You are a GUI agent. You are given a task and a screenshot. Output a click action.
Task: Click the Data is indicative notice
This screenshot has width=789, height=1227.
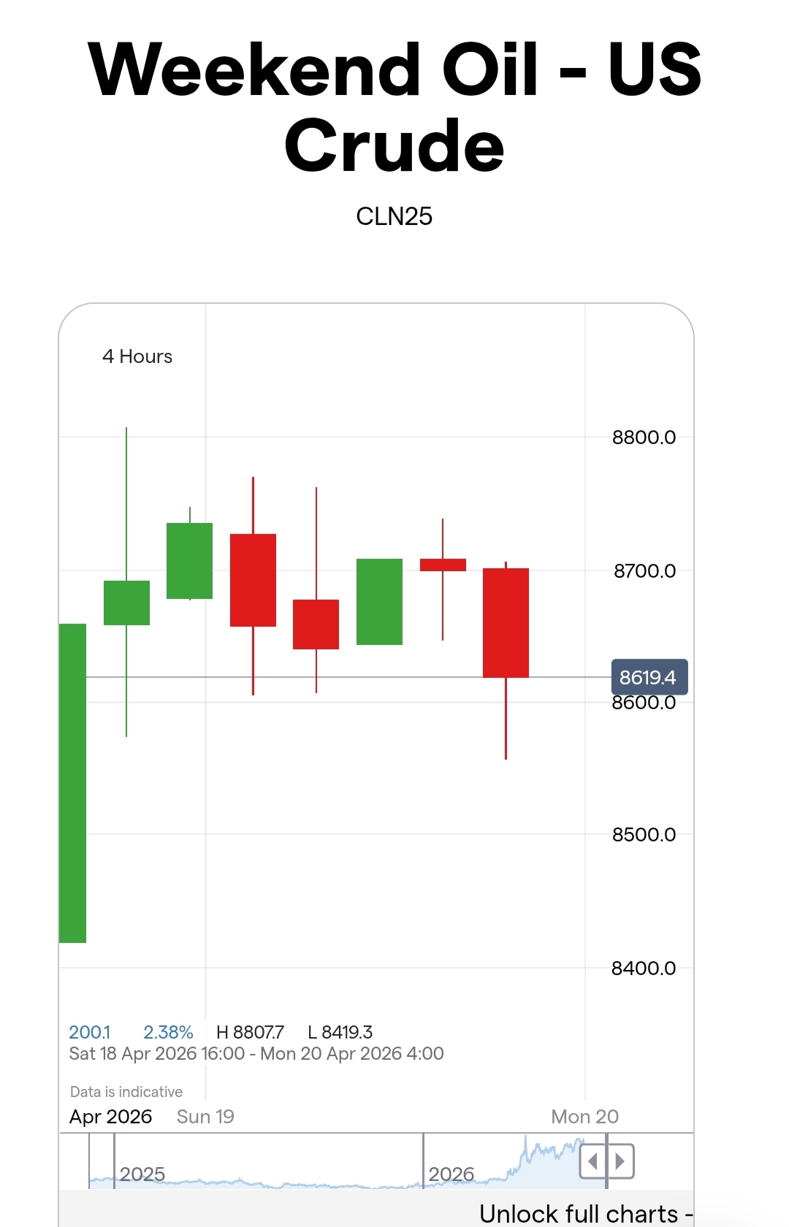point(126,1092)
